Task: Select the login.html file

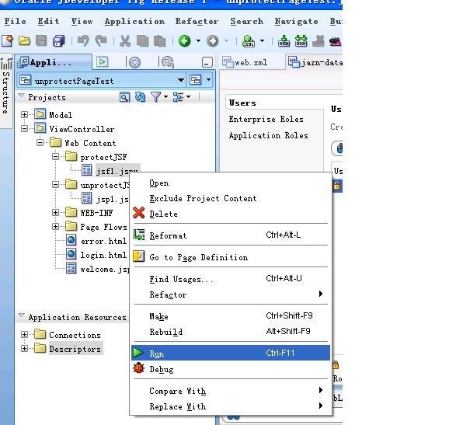Action: [x=103, y=255]
